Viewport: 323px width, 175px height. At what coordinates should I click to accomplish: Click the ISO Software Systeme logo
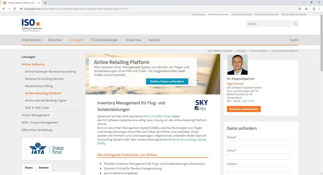point(31,25)
